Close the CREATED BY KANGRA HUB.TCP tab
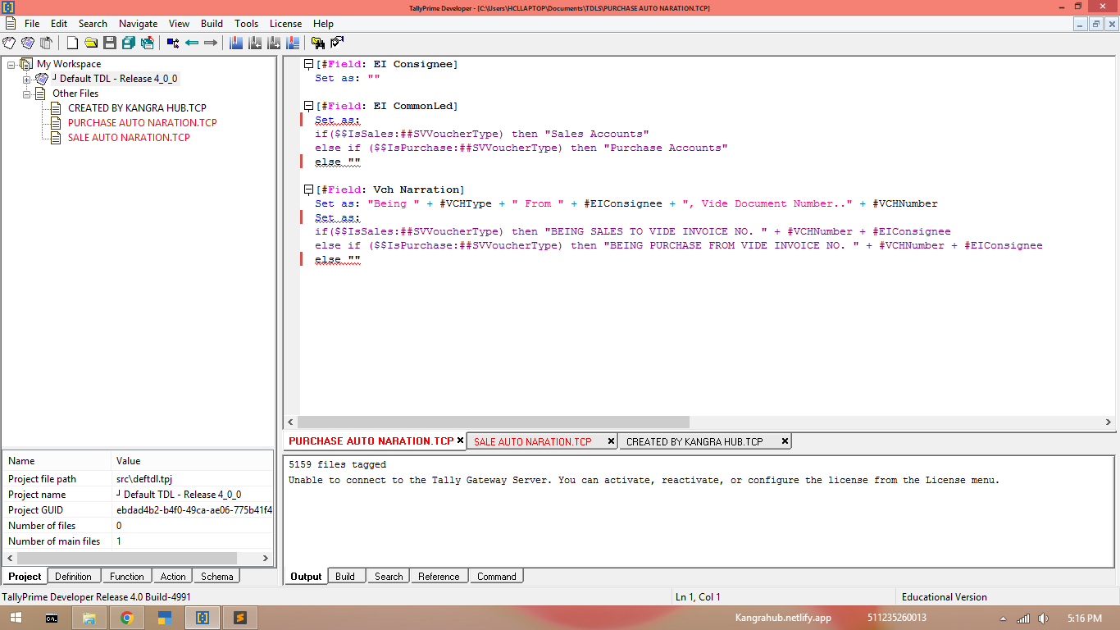 pos(785,441)
